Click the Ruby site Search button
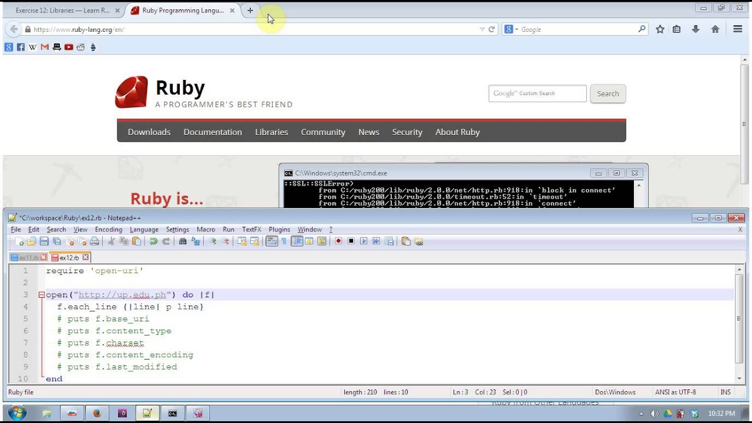This screenshot has height=423, width=752. (x=608, y=93)
